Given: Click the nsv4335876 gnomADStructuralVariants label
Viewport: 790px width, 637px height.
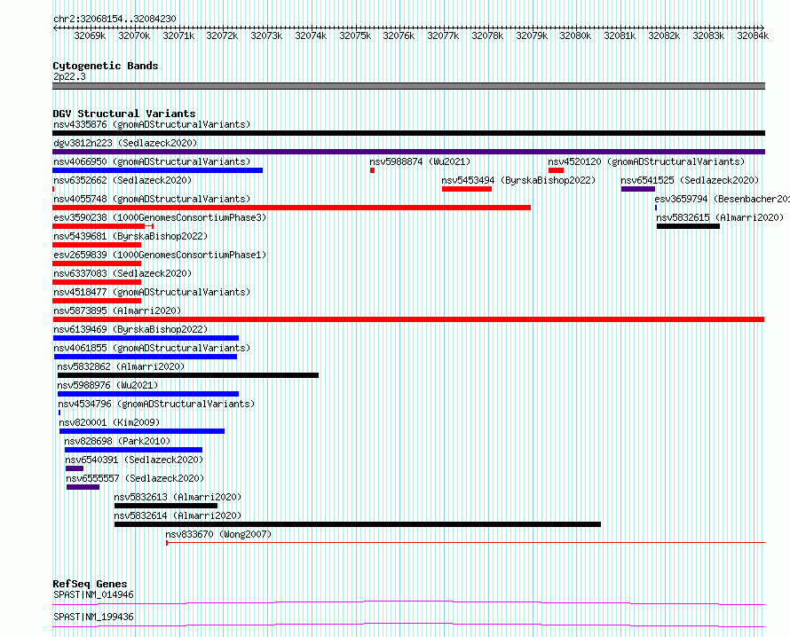Looking at the screenshot, I should (x=152, y=124).
